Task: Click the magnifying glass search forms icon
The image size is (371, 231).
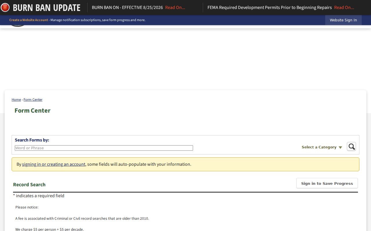Action: coord(351,147)
